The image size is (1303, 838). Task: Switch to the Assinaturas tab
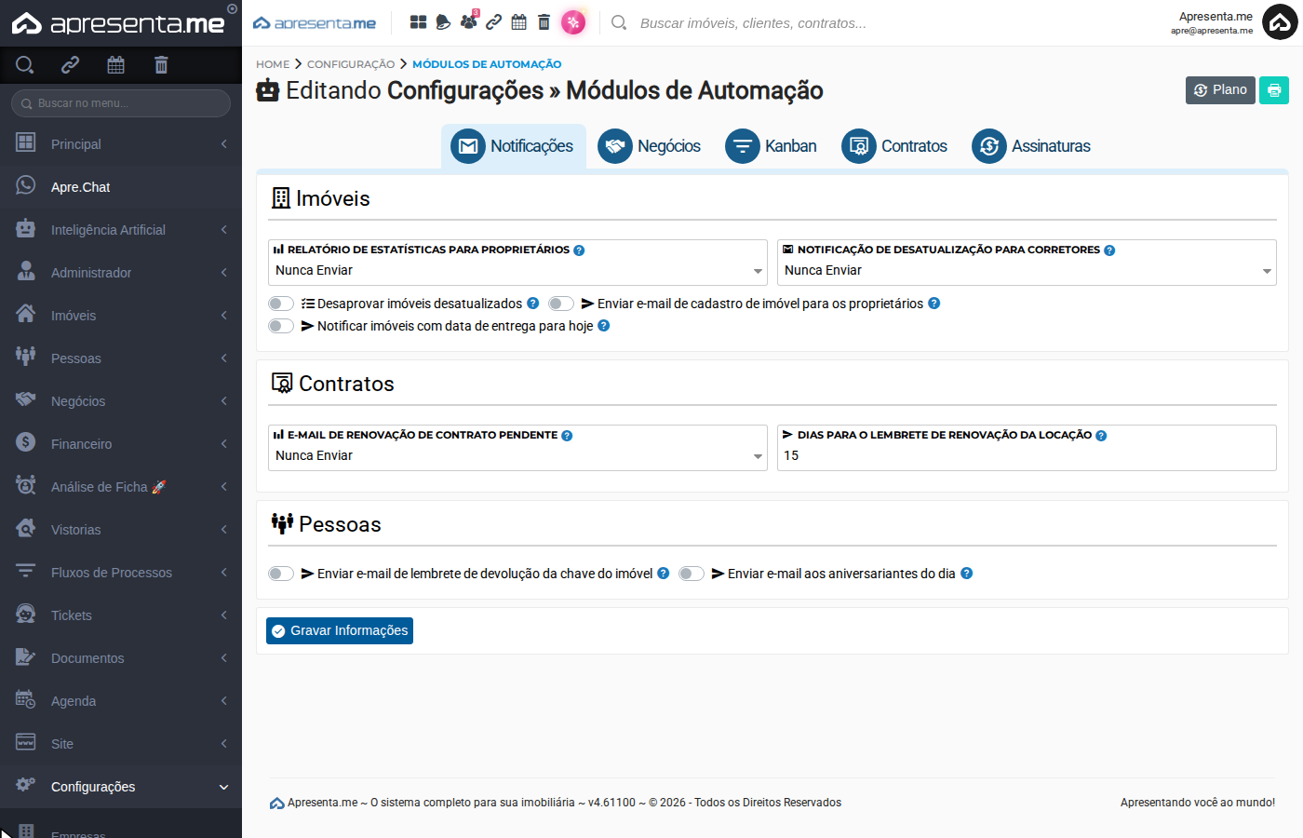[x=1031, y=146]
